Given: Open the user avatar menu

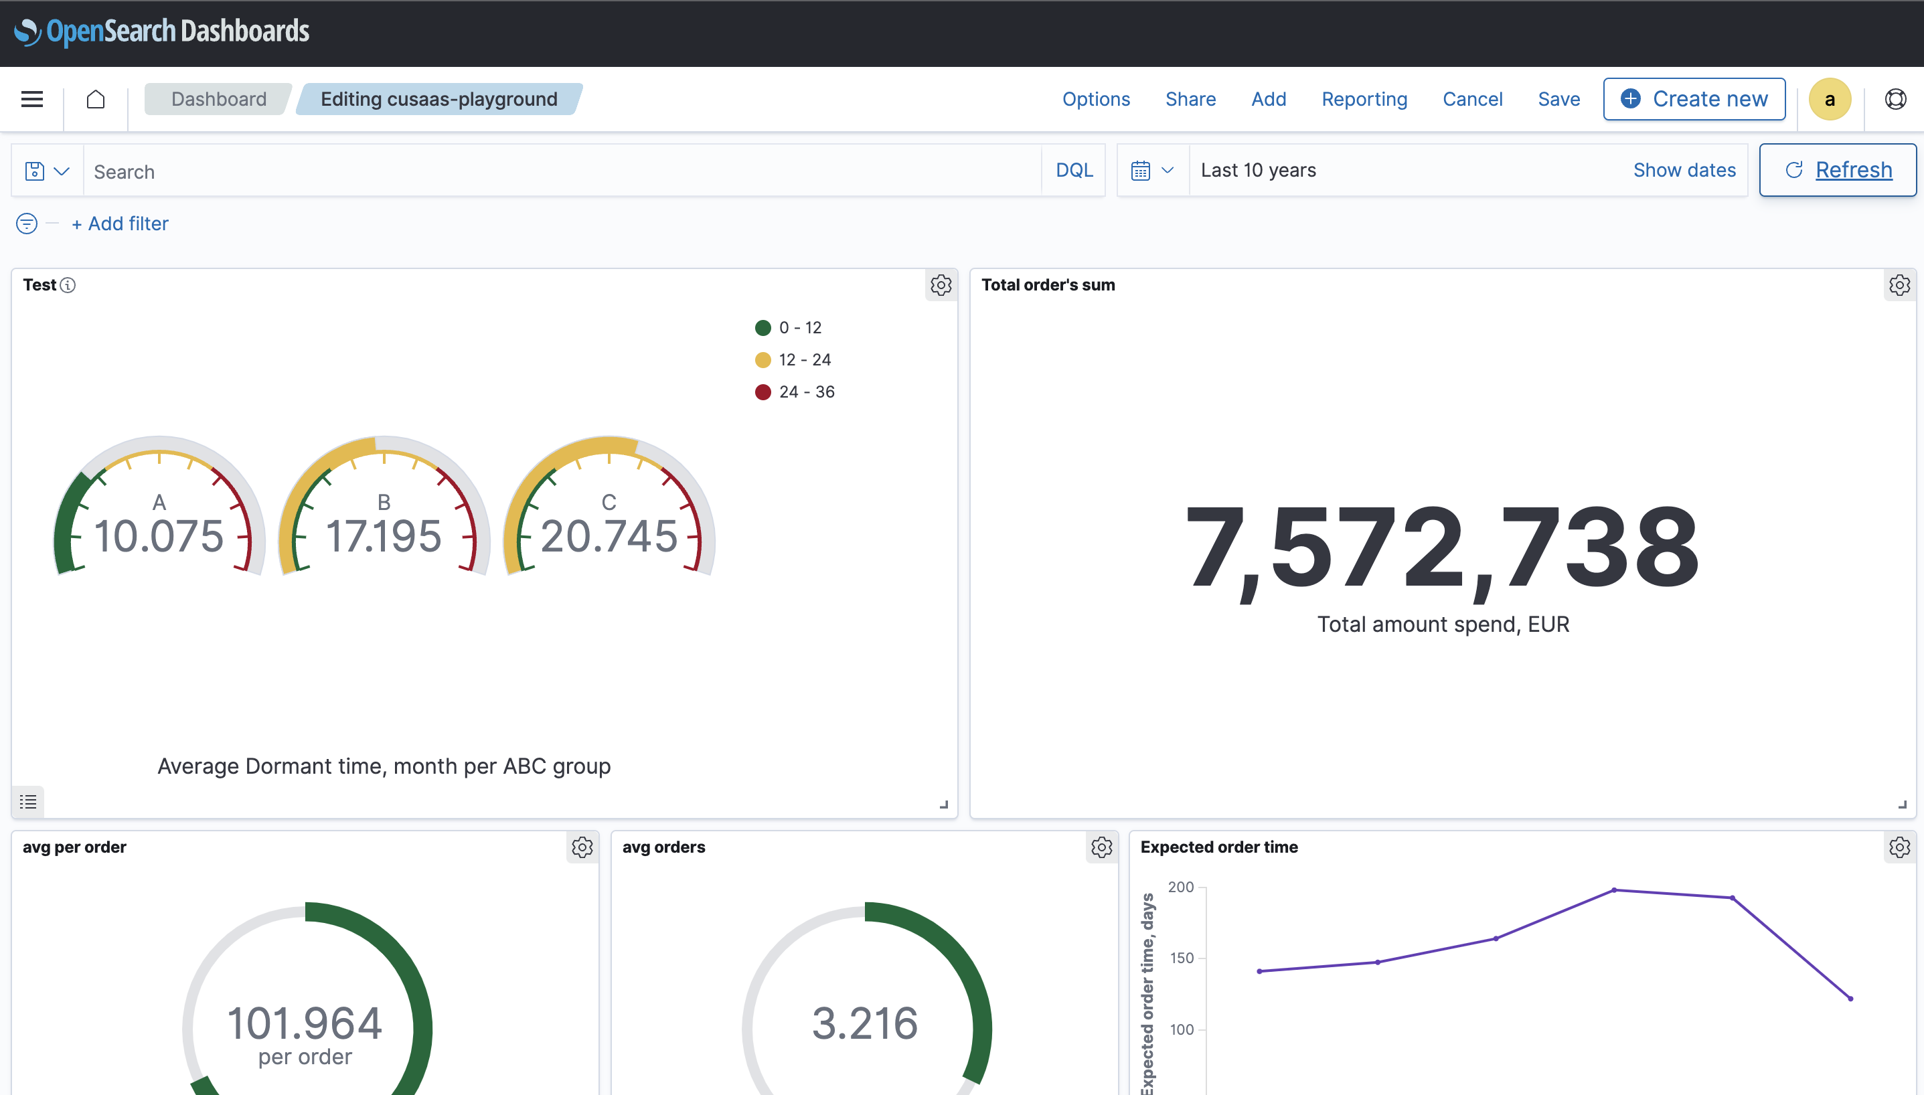Looking at the screenshot, I should [1829, 99].
